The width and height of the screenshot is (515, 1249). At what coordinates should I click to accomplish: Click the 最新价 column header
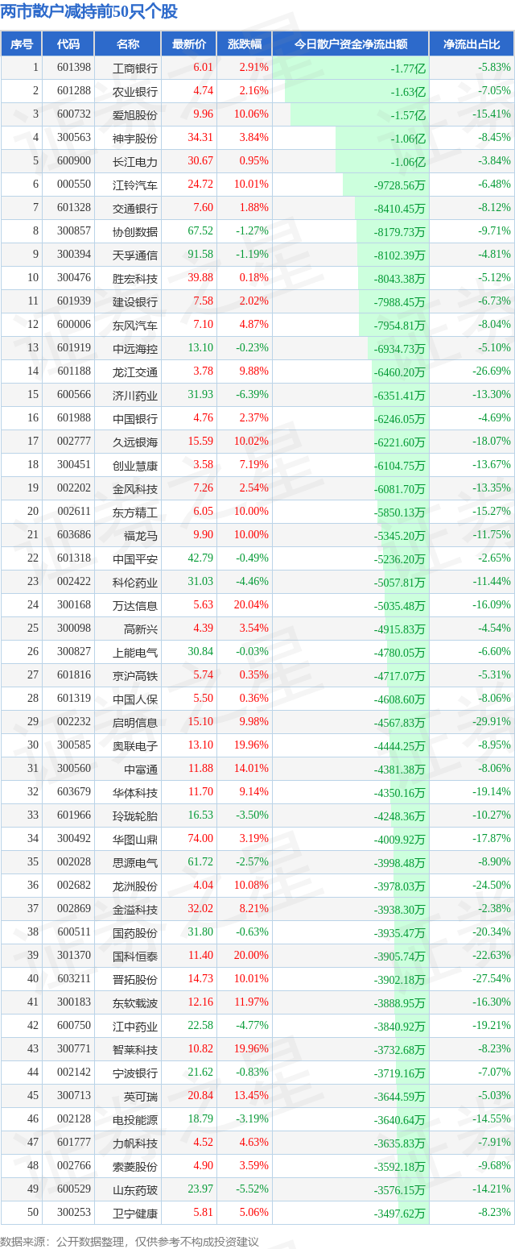188,44
